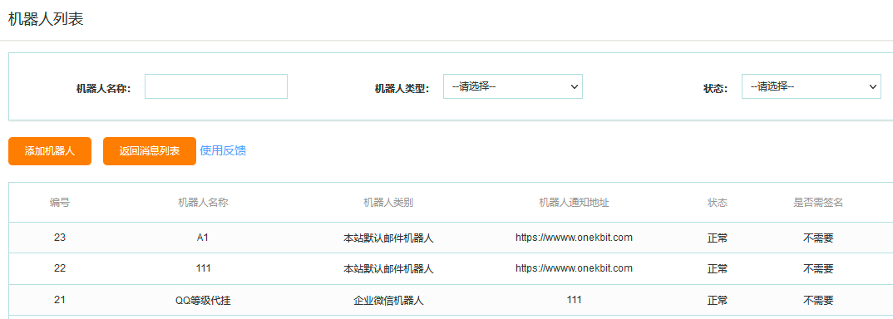Click the 机器人名称 search input field
Viewport: 893px width, 319px height.
216,86
